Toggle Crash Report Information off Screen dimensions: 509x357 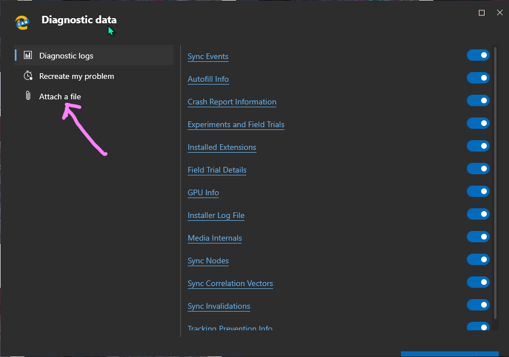tap(478, 100)
